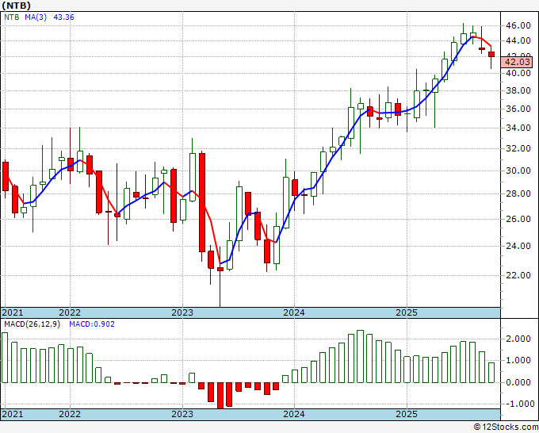This screenshot has width=539, height=433.
Task: Click the first MACD histogram bar in 2021
Action: click(5, 358)
